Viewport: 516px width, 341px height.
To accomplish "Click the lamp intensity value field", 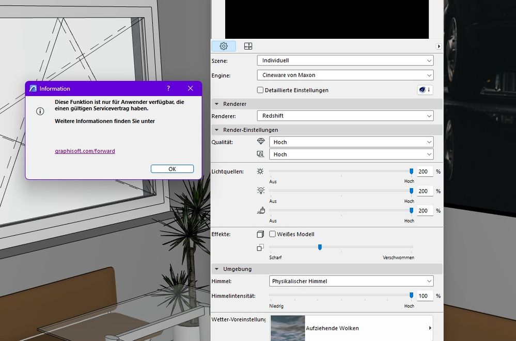I will coord(425,191).
